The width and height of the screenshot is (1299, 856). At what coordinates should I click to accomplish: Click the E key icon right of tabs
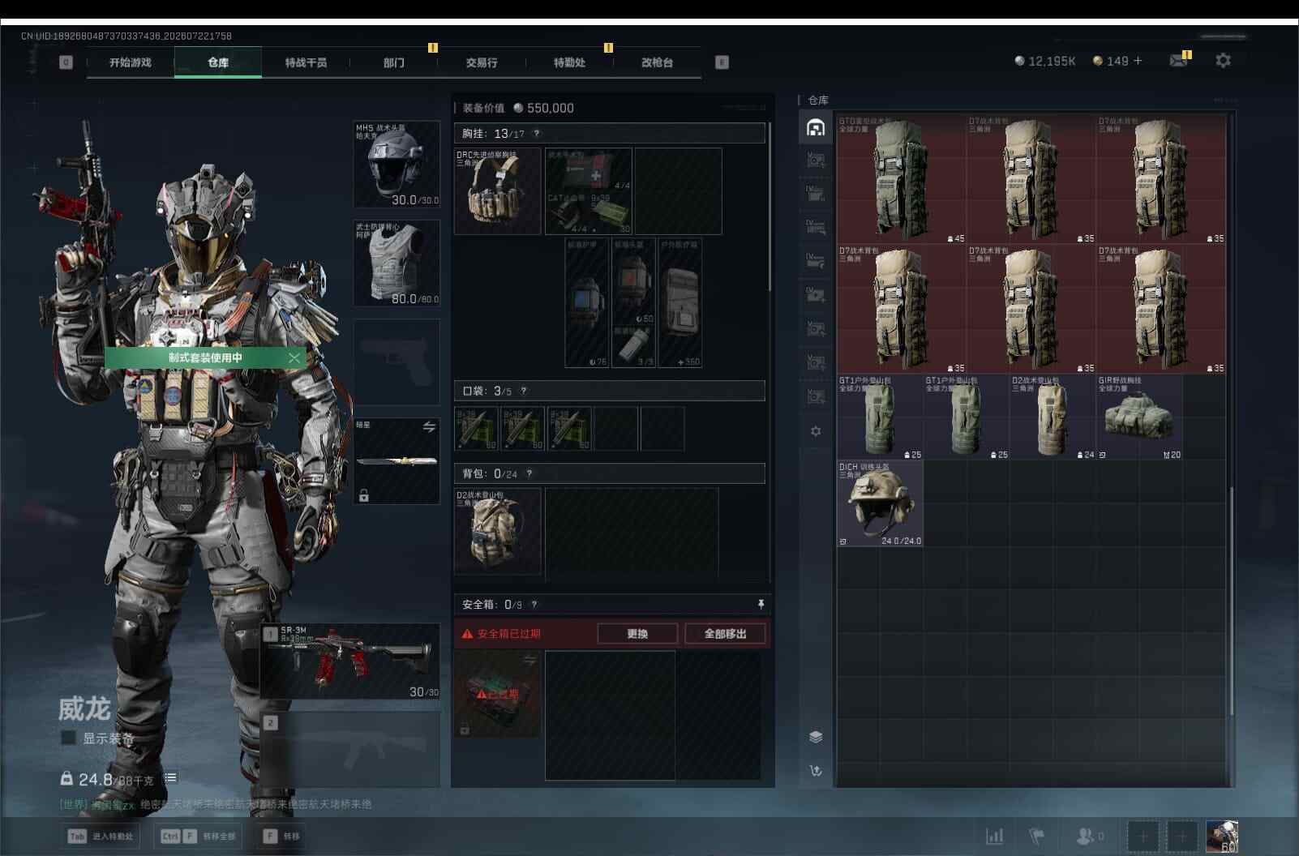point(722,62)
